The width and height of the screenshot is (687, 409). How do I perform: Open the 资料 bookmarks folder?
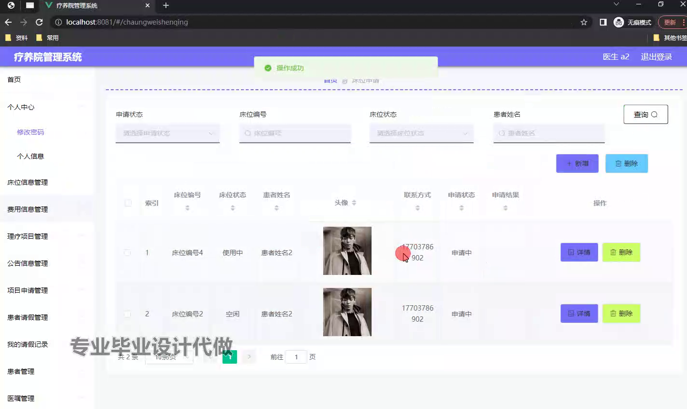[16, 38]
